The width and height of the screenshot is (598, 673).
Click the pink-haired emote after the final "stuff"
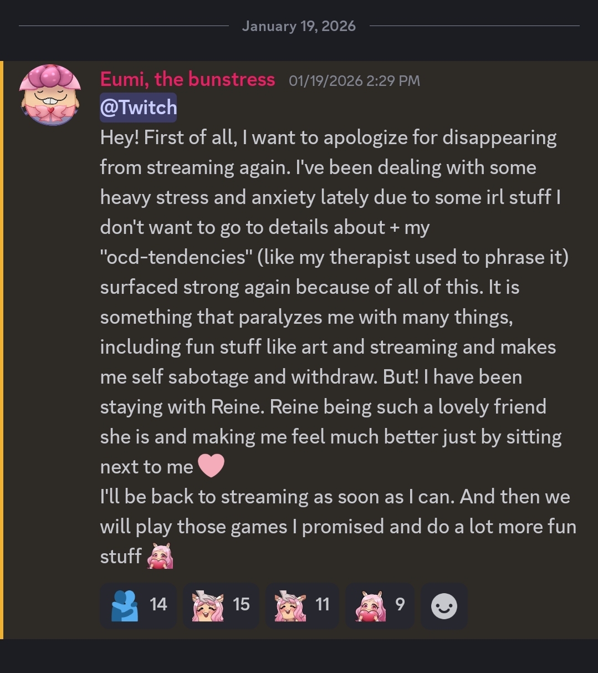pos(160,556)
